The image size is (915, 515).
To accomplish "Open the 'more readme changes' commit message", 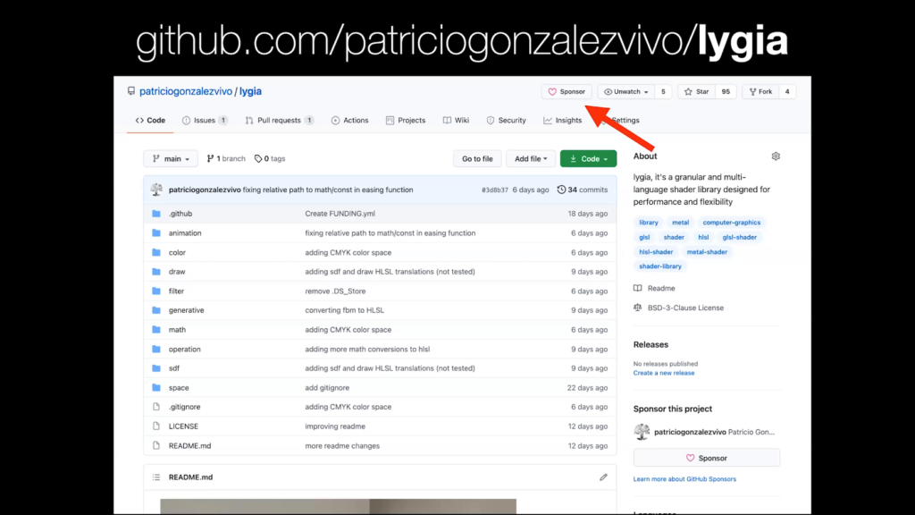I will 342,445.
